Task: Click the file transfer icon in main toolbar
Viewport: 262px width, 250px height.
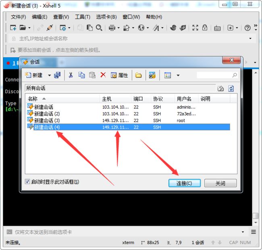Action: [x=127, y=28]
